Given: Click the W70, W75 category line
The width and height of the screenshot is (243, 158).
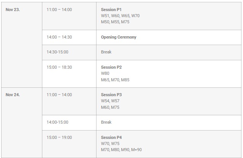Looking at the screenshot, I should [110, 143].
